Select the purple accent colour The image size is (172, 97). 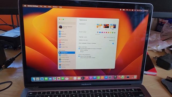pos(102,32)
